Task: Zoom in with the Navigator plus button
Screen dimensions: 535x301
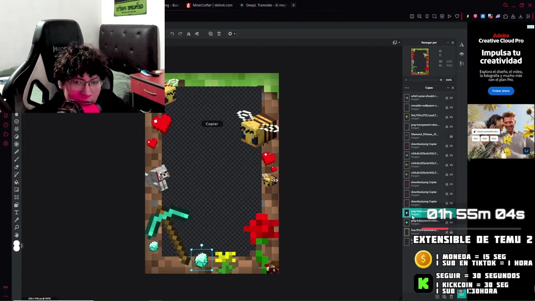Action: tap(441, 80)
